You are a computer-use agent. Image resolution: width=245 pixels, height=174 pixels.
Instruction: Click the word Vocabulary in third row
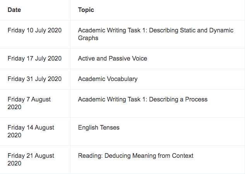pos(123,79)
